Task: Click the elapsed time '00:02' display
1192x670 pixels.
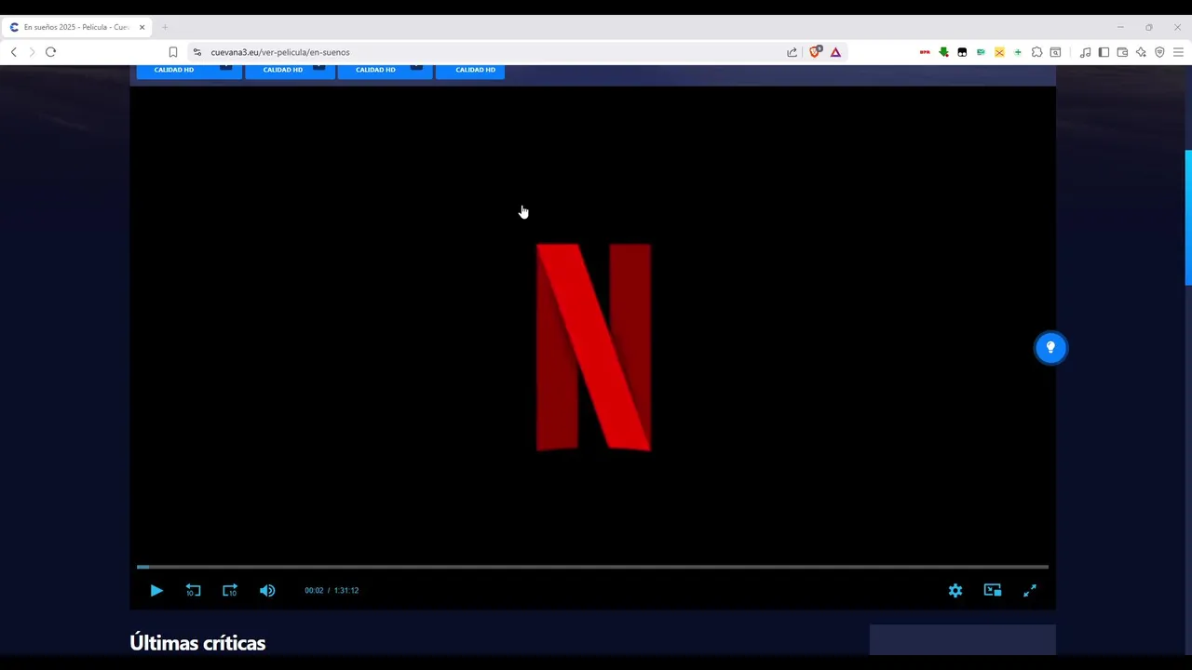Action: point(314,590)
